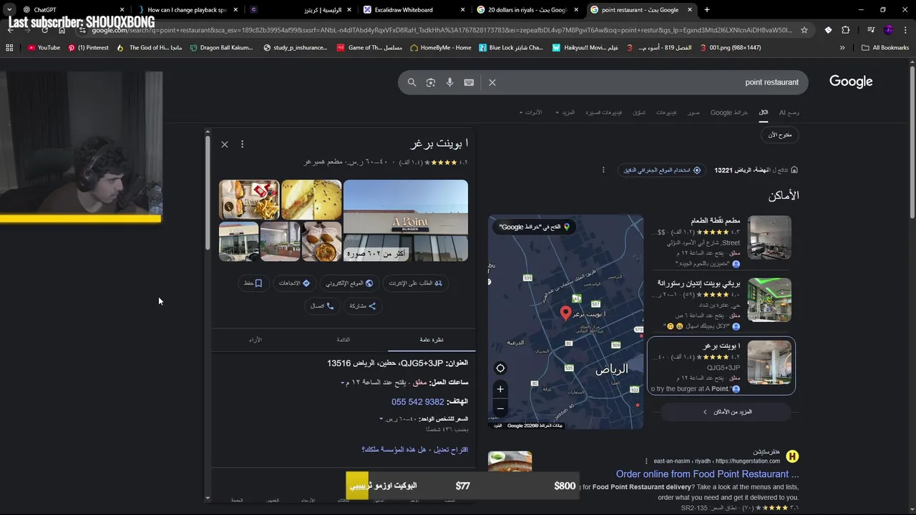Click the Order online (الطلب على الإنترنت) button

(x=416, y=283)
